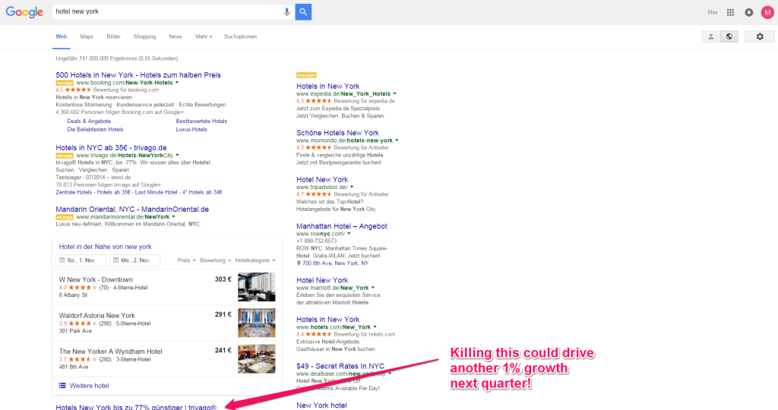The height and width of the screenshot is (410, 778).
Task: Open hotels.com Hotels in New York ad
Action: click(328, 320)
